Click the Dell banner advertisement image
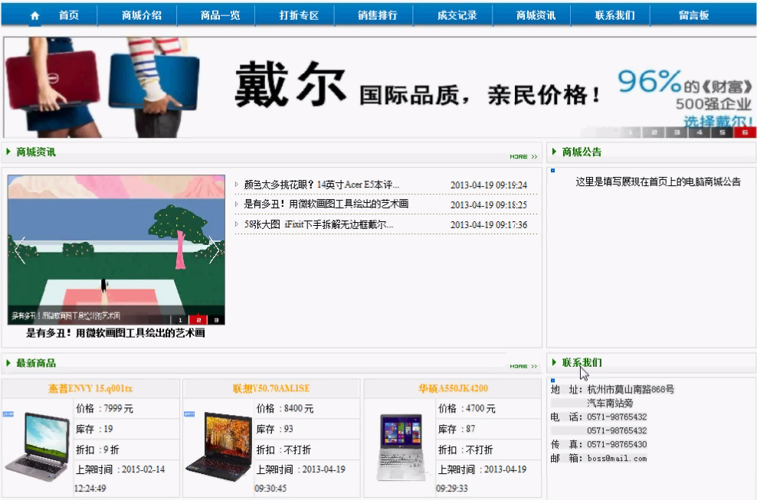The height and width of the screenshot is (500, 757). pyautogui.click(x=380, y=87)
